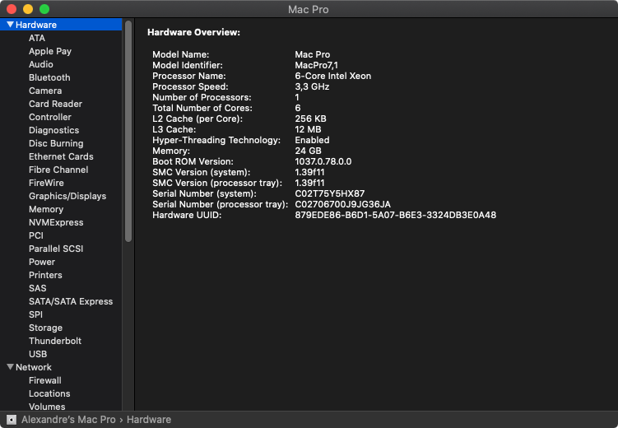618x428 pixels.
Task: Select Diagnostics in sidebar
Action: coord(54,130)
